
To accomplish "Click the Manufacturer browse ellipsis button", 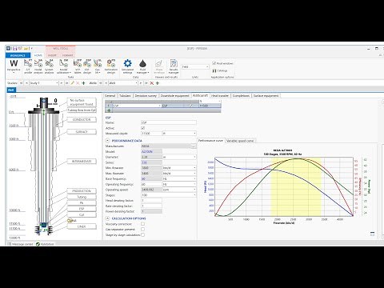I will point(194,146).
